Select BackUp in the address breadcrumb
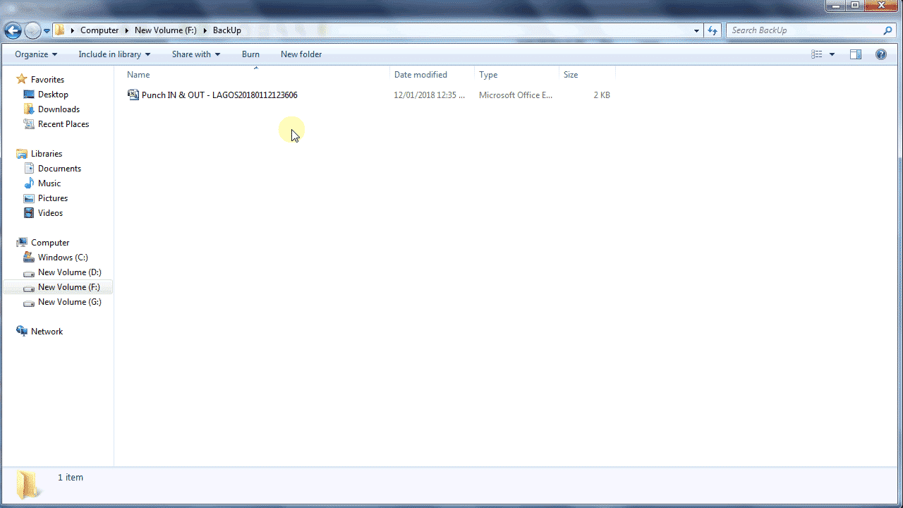 (x=227, y=30)
